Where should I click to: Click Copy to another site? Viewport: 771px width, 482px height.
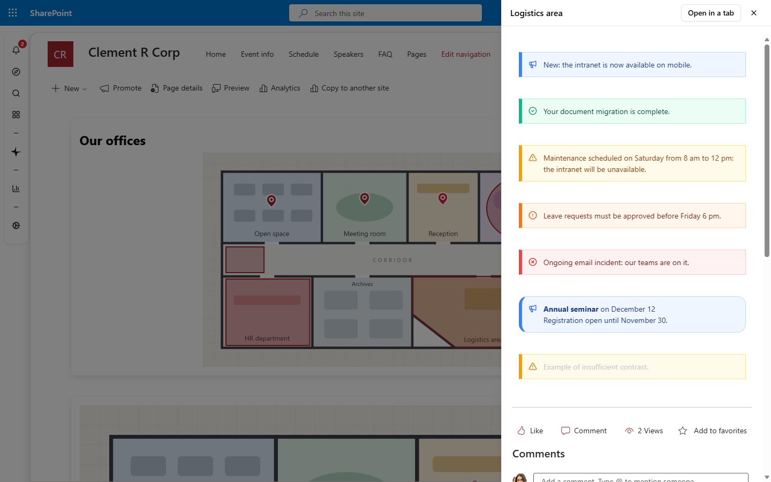(x=350, y=88)
